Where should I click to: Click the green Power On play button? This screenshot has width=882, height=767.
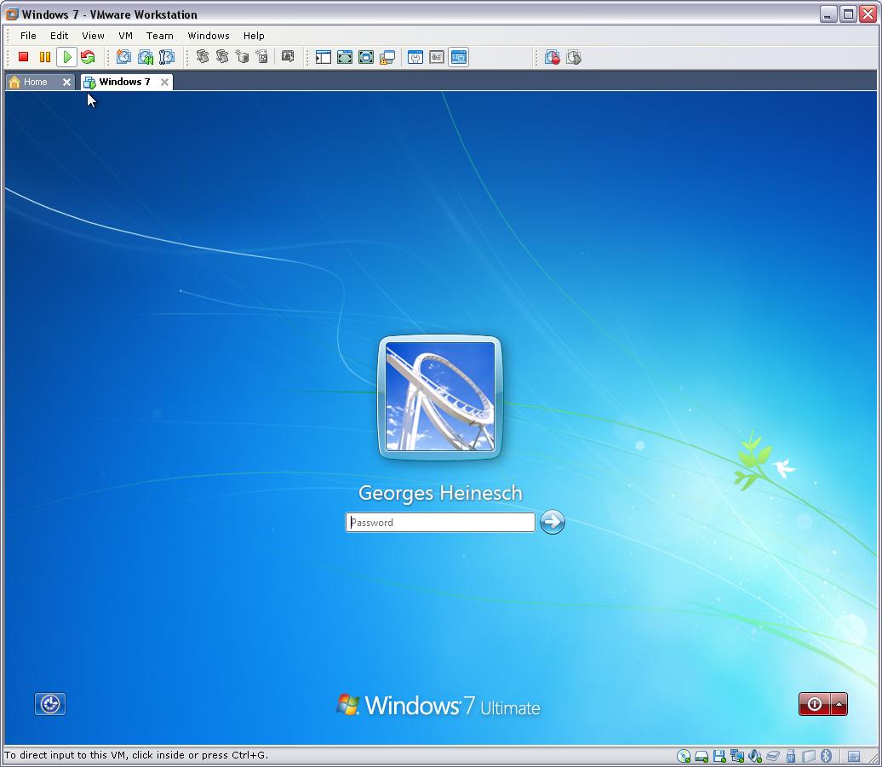point(67,57)
